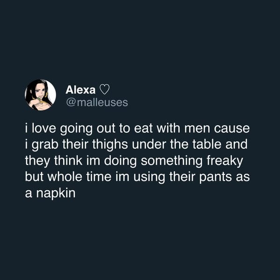Click the word "using" in fourth line
The image size is (280, 280).
[149, 177]
